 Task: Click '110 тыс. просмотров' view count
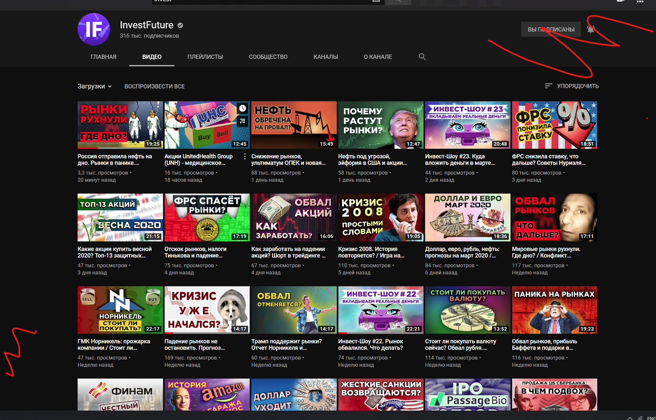coord(365,266)
